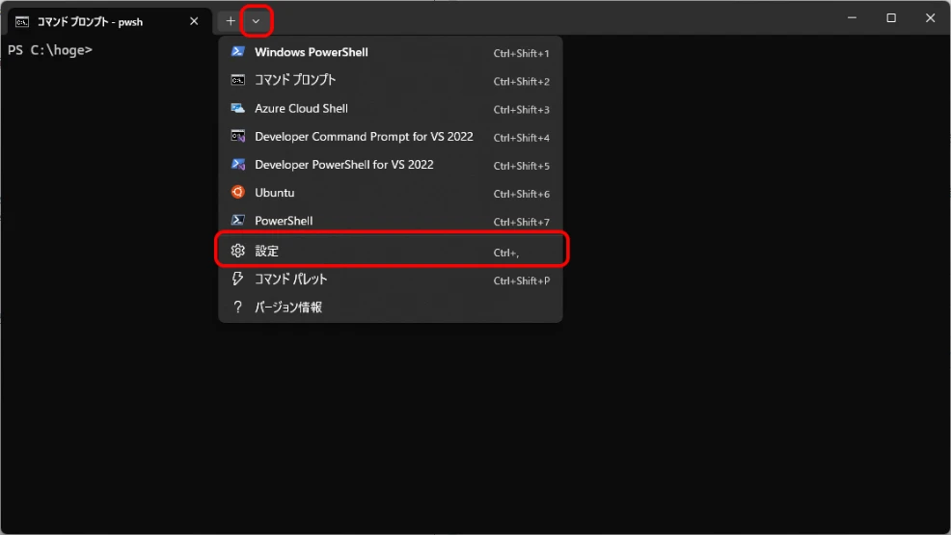Viewport: 951px width, 535px height.
Task: Click the terminal icon on the active tab
Action: point(22,21)
